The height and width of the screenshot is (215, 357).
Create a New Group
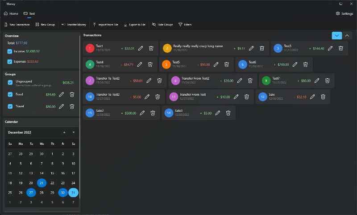coord(45,25)
